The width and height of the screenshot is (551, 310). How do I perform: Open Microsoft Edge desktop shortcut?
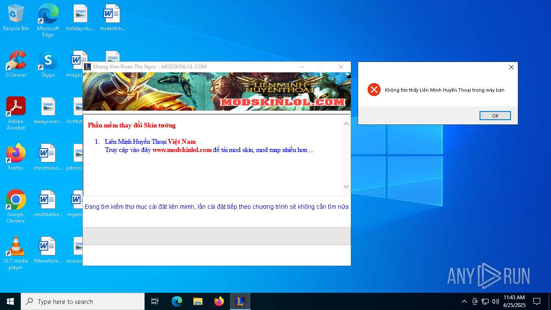coord(48,21)
